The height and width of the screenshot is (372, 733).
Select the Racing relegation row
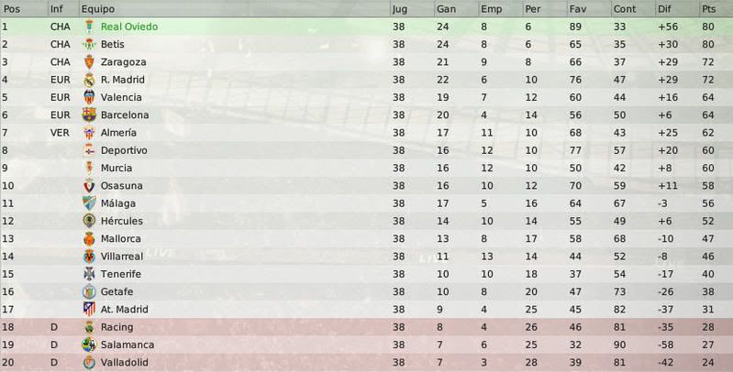point(367,327)
